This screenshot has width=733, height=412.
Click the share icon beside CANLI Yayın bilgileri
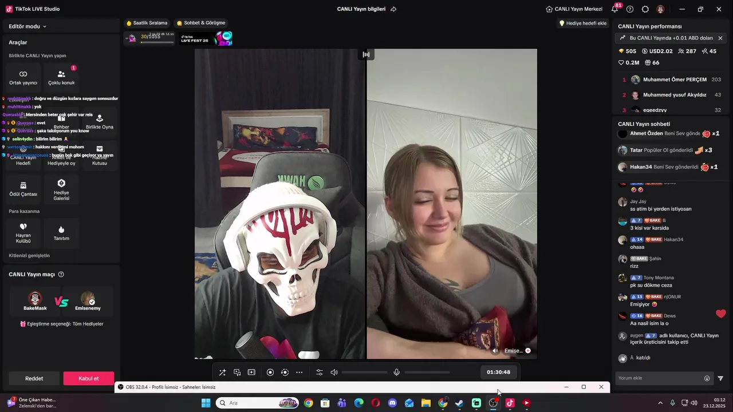coord(393,9)
